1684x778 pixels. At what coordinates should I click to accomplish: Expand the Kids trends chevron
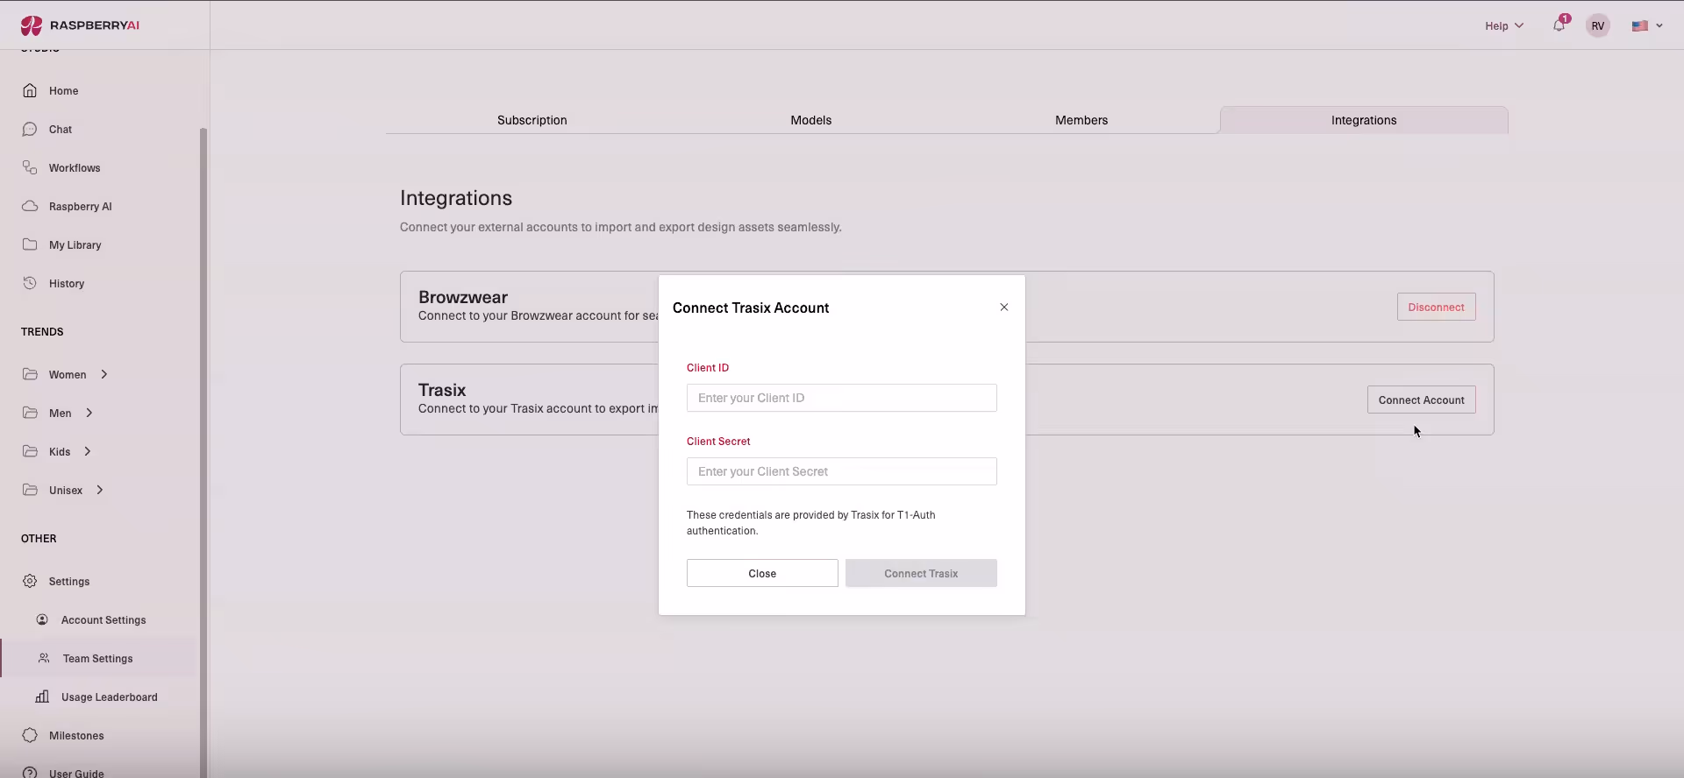pos(88,451)
